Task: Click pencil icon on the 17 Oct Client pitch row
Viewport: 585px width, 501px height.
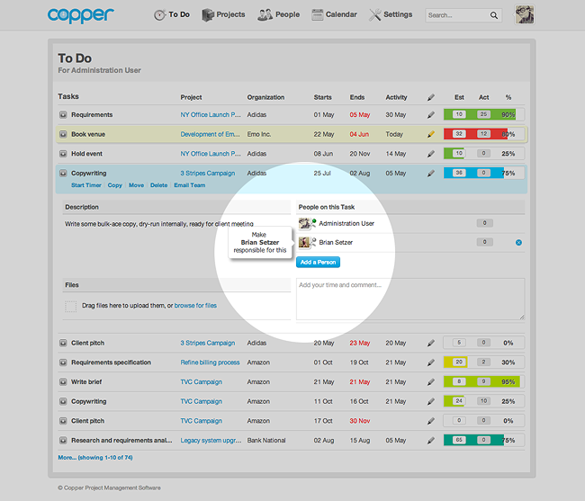Action: coord(431,421)
